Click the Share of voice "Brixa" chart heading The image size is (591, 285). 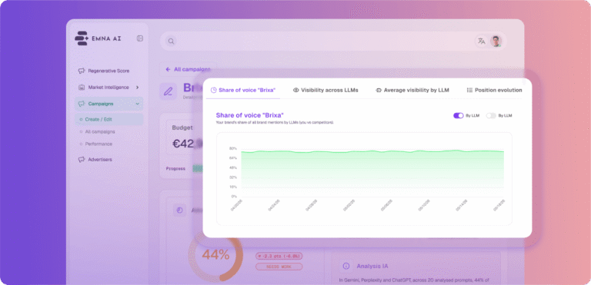click(249, 115)
